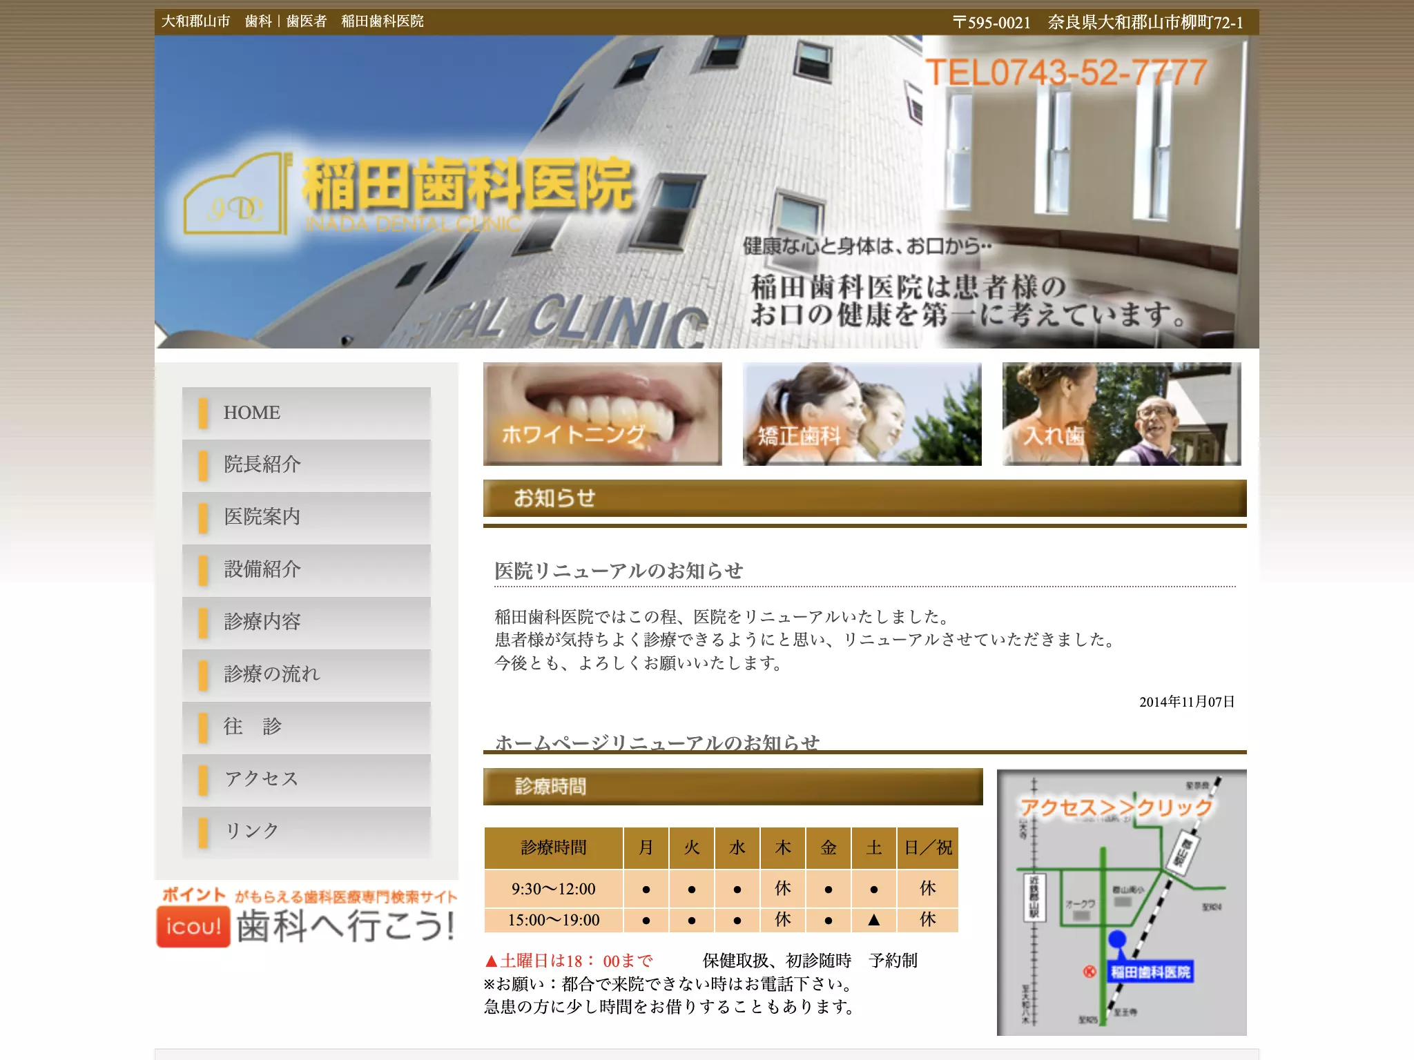
Task: Click the ▲ Saturday afternoon cell
Action: [874, 920]
